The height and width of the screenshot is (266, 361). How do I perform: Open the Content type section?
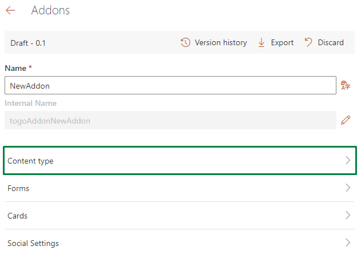point(180,161)
